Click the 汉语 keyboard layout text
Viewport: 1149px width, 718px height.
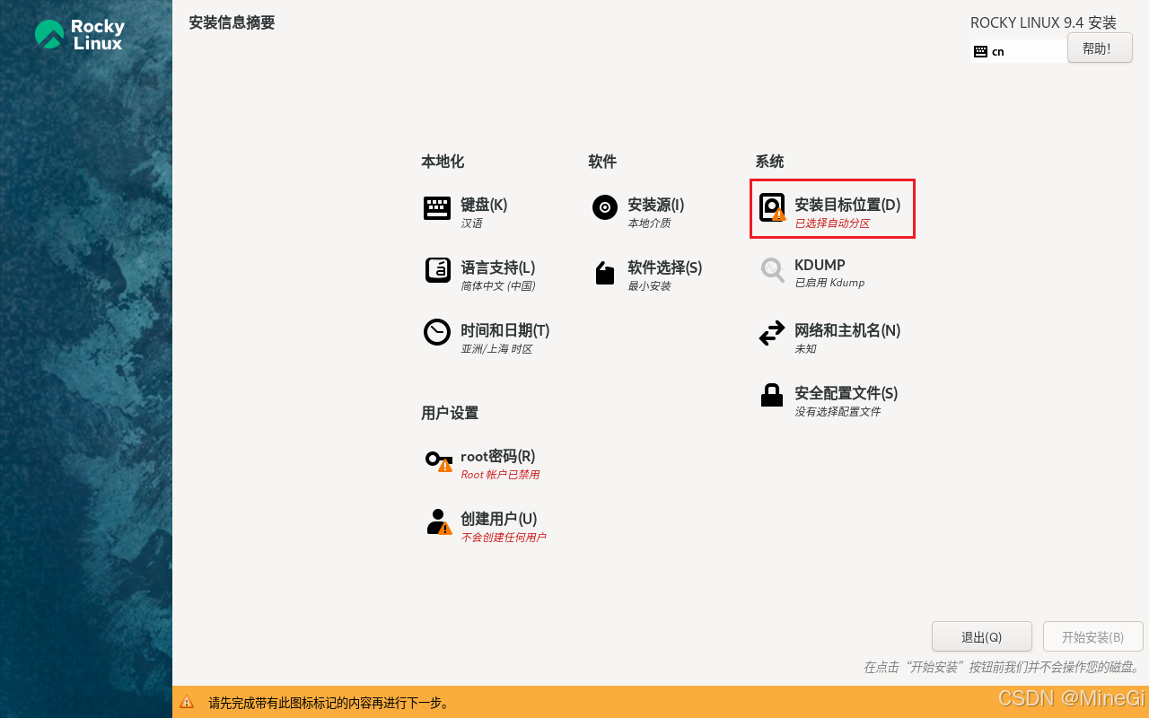471,223
